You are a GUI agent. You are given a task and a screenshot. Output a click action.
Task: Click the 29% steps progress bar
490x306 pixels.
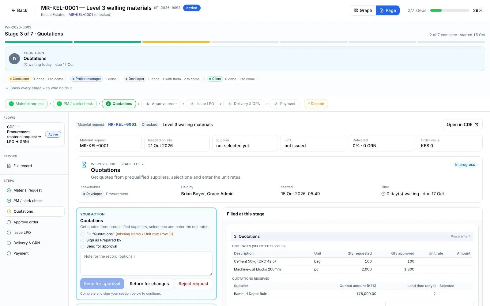tap(450, 10)
